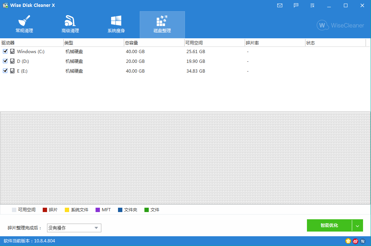Expand the arrow beside 智能优化 button
371x246 pixels.
[357, 225]
